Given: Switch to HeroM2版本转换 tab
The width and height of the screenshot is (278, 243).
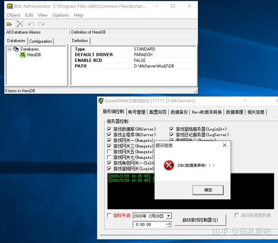Looking at the screenshot, I should (x=207, y=112).
